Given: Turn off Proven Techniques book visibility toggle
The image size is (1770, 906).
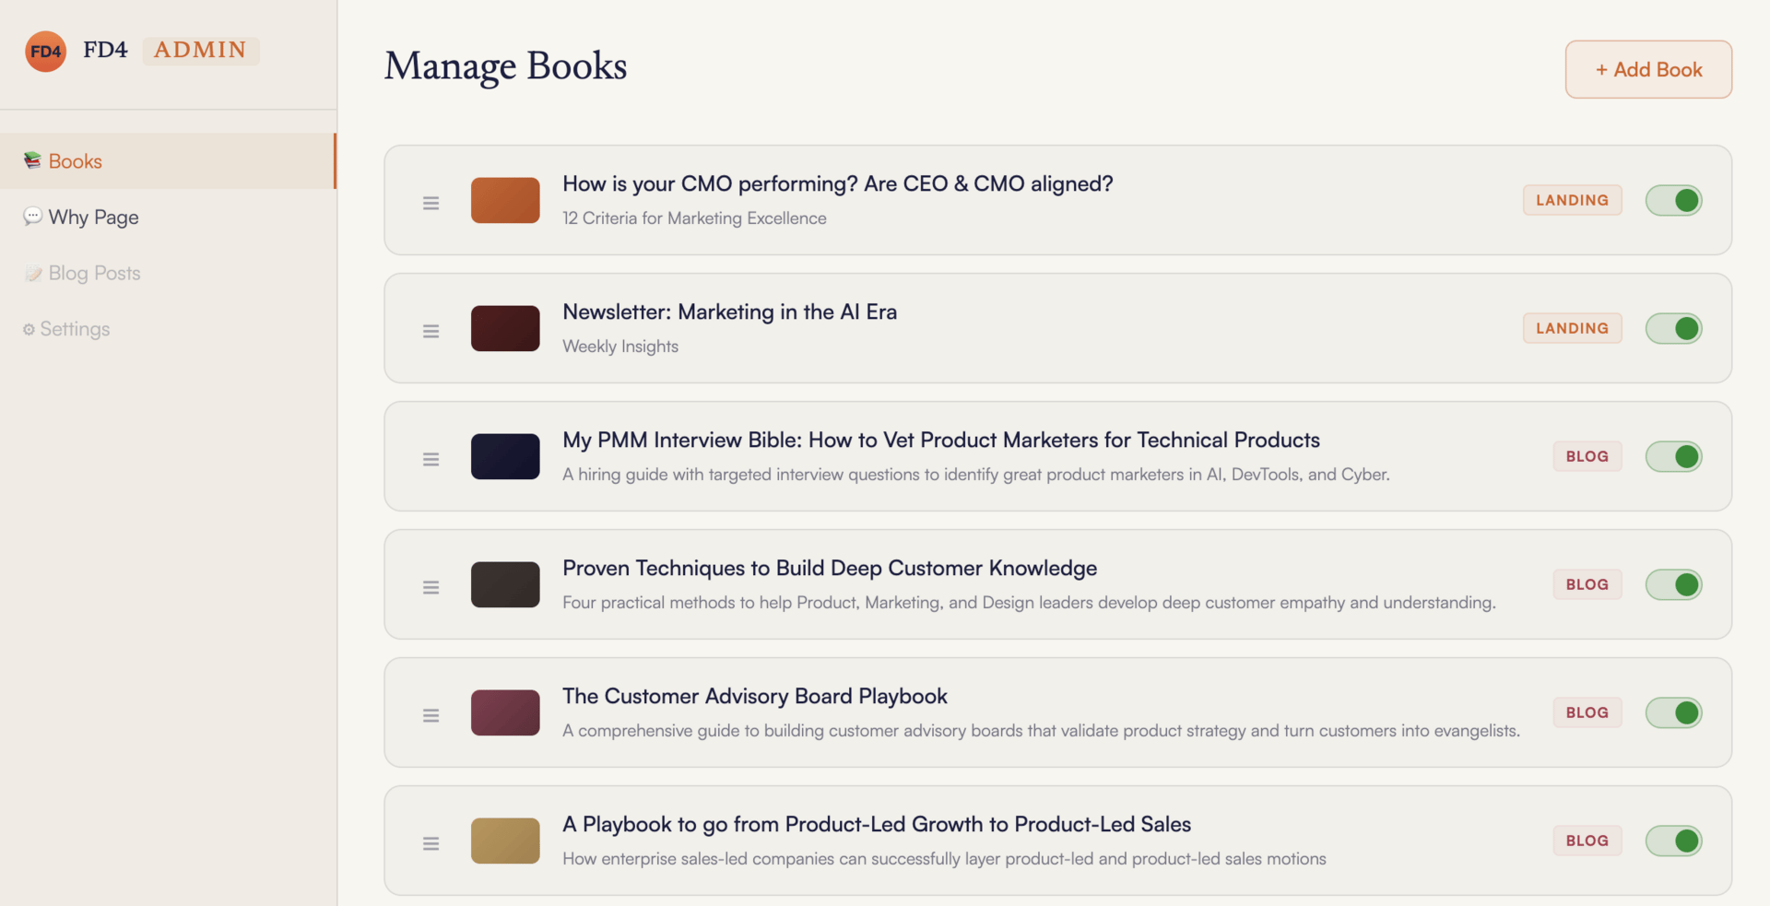Looking at the screenshot, I should (x=1673, y=584).
